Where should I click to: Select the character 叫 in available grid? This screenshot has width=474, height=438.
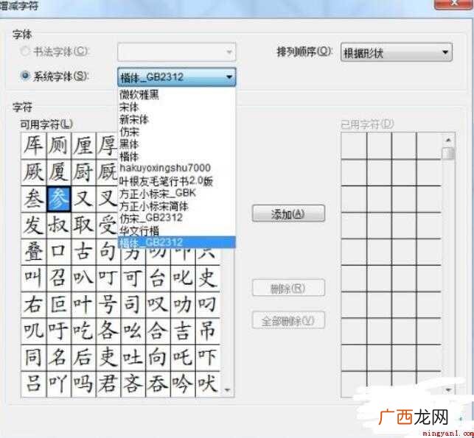(34, 278)
